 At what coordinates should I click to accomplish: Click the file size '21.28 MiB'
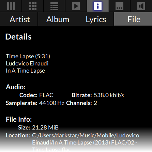point(45,127)
